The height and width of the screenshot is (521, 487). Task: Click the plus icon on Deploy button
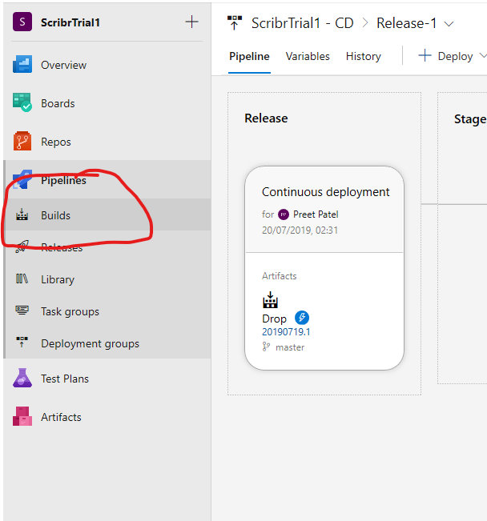425,55
